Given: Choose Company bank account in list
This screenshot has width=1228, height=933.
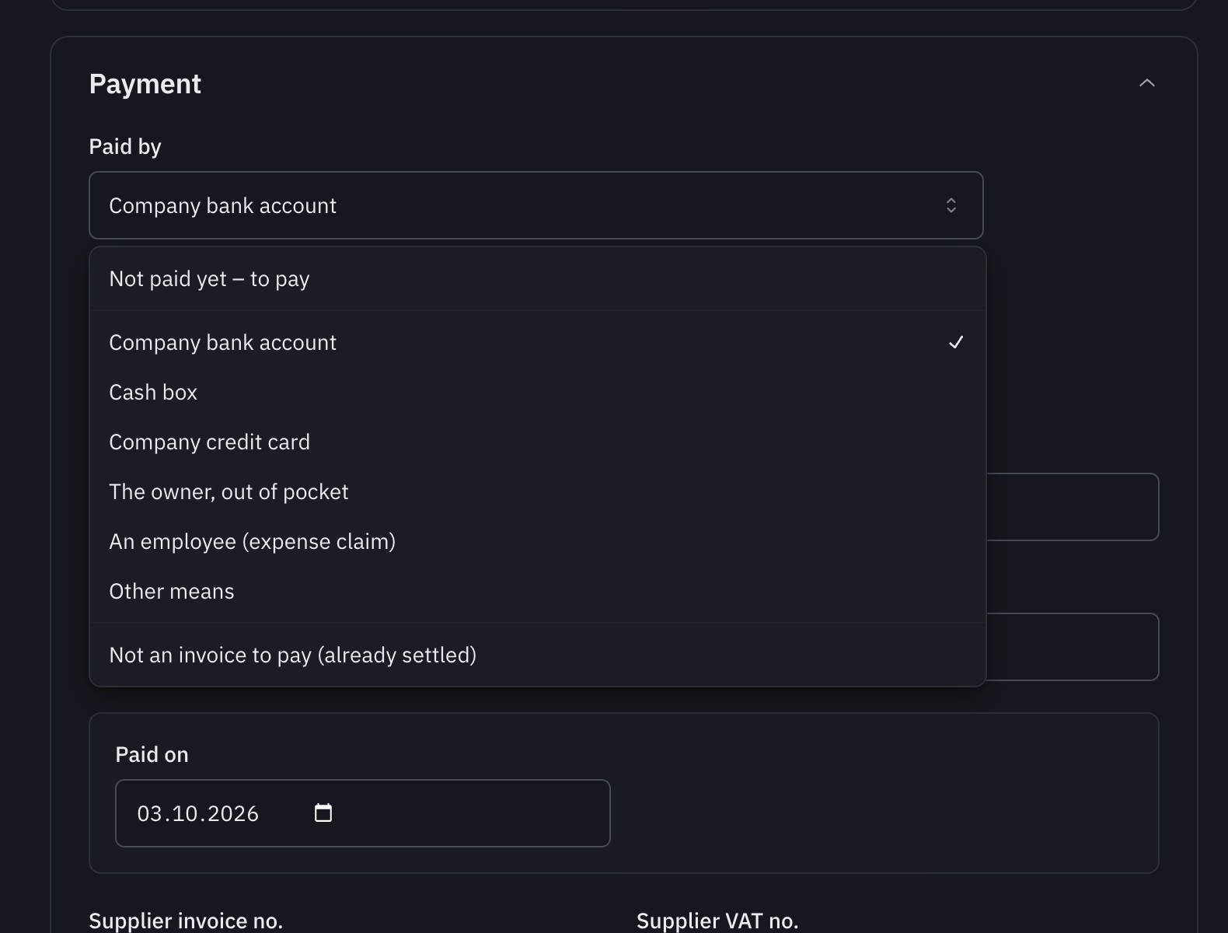Looking at the screenshot, I should [538, 343].
